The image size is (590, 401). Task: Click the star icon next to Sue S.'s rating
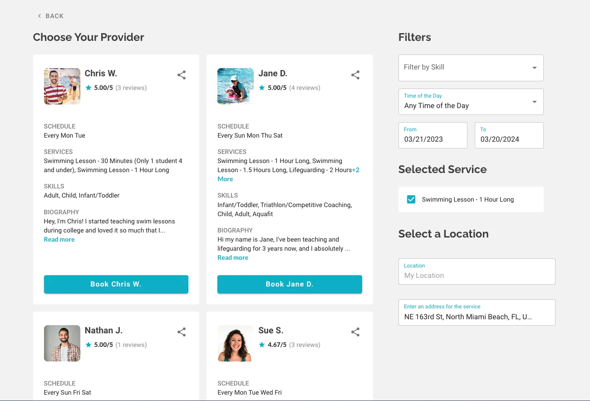coord(261,345)
